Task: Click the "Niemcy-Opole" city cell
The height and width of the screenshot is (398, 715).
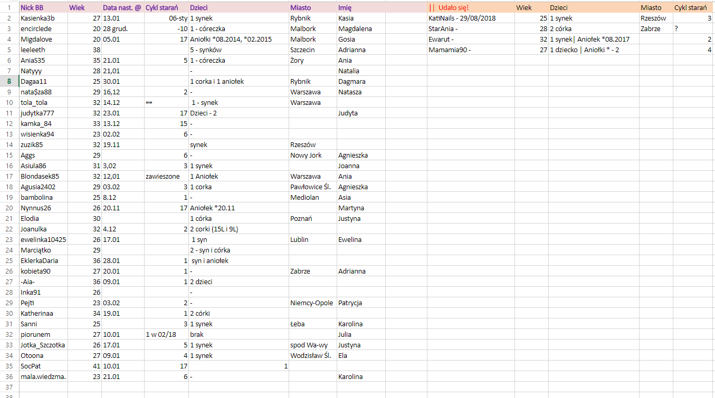Action: [x=311, y=303]
